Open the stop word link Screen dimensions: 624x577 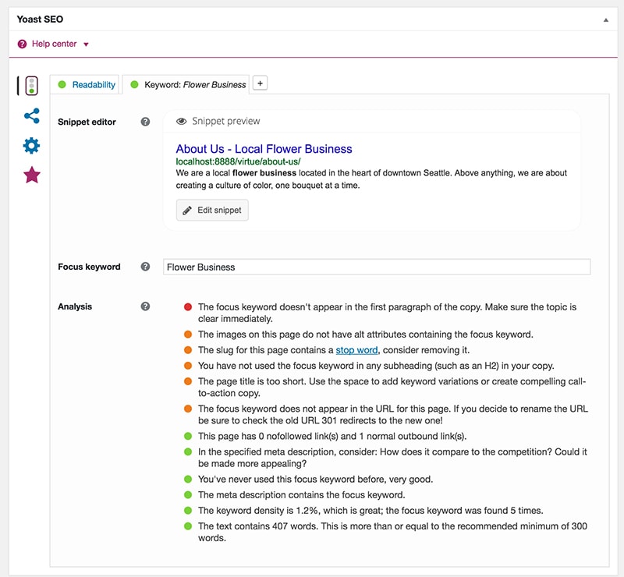[x=356, y=350]
